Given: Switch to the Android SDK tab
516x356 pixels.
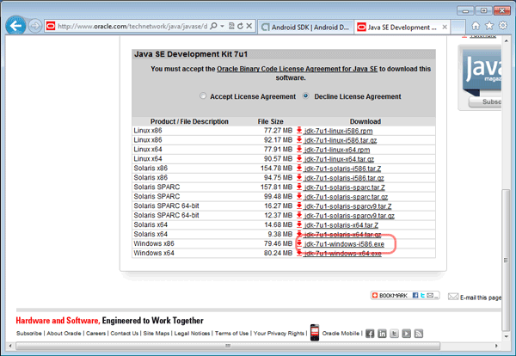Looking at the screenshot, I should click(305, 28).
